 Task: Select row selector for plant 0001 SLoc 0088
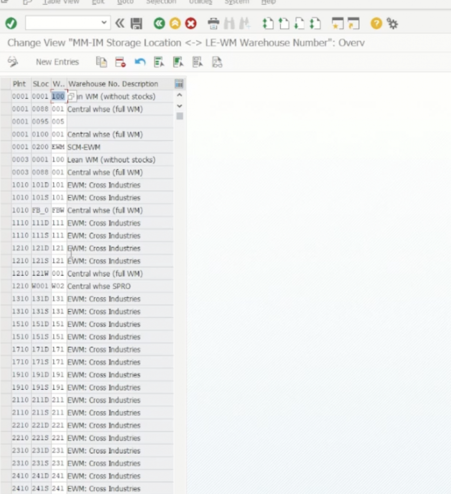[x=6, y=110]
